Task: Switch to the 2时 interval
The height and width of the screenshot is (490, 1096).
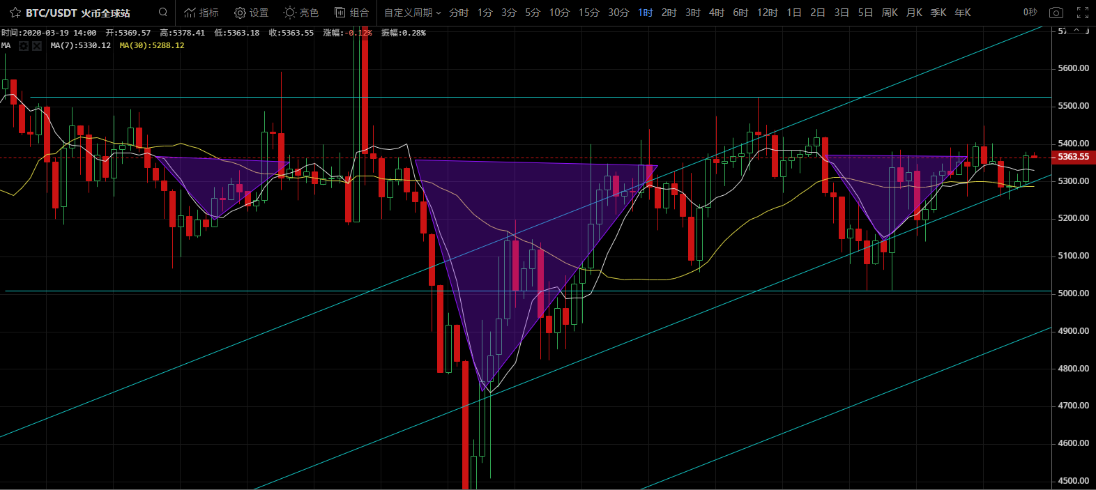Action: click(669, 13)
